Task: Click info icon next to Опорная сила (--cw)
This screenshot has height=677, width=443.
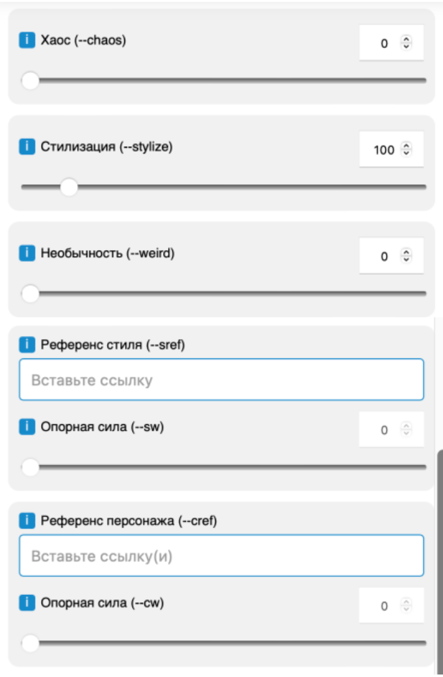Action: click(27, 603)
